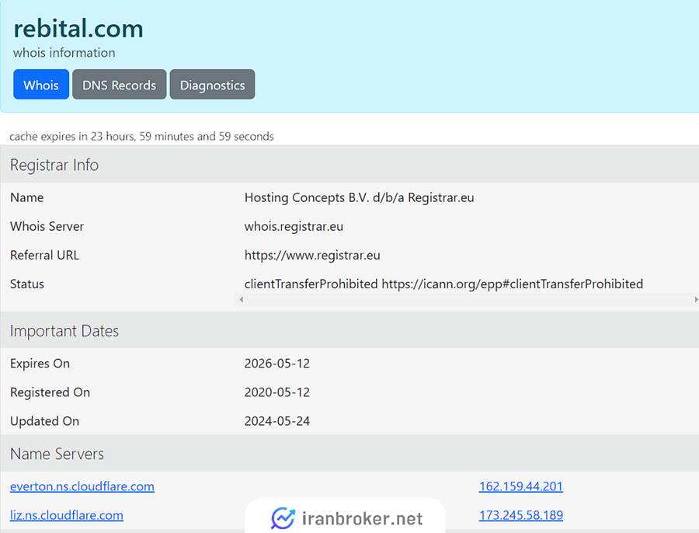Select registrar name Hosting Concepts B.V. value
The width and height of the screenshot is (699, 533).
click(359, 197)
